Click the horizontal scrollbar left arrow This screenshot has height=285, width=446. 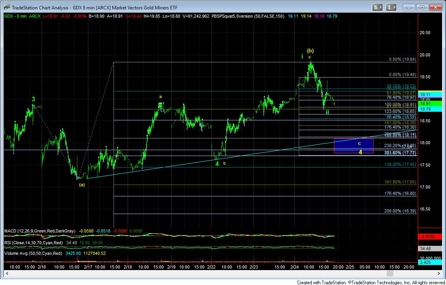(7, 273)
